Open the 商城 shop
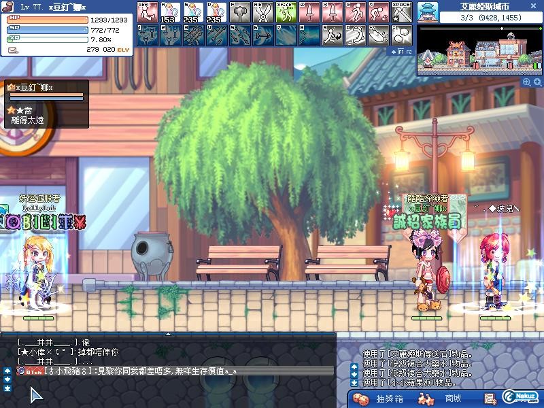This screenshot has width=544, height=408. (453, 398)
